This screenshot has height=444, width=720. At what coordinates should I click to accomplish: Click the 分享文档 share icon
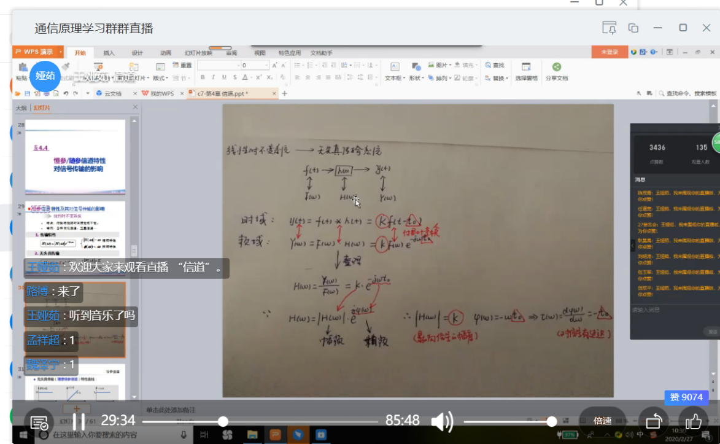pos(556,72)
